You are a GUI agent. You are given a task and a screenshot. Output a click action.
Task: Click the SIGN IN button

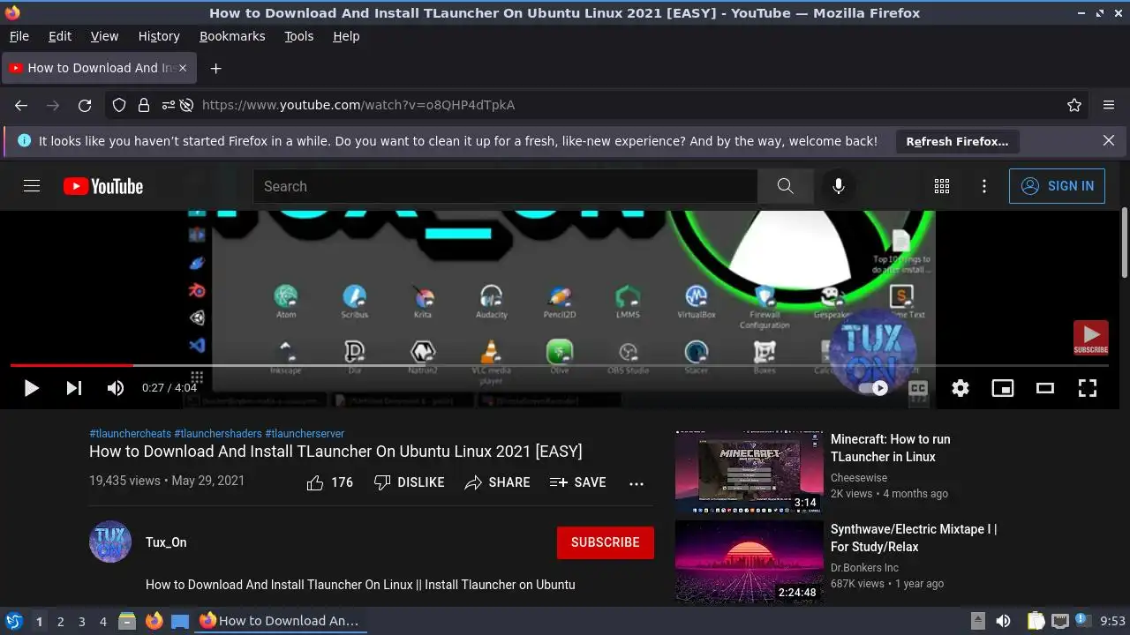(1057, 186)
